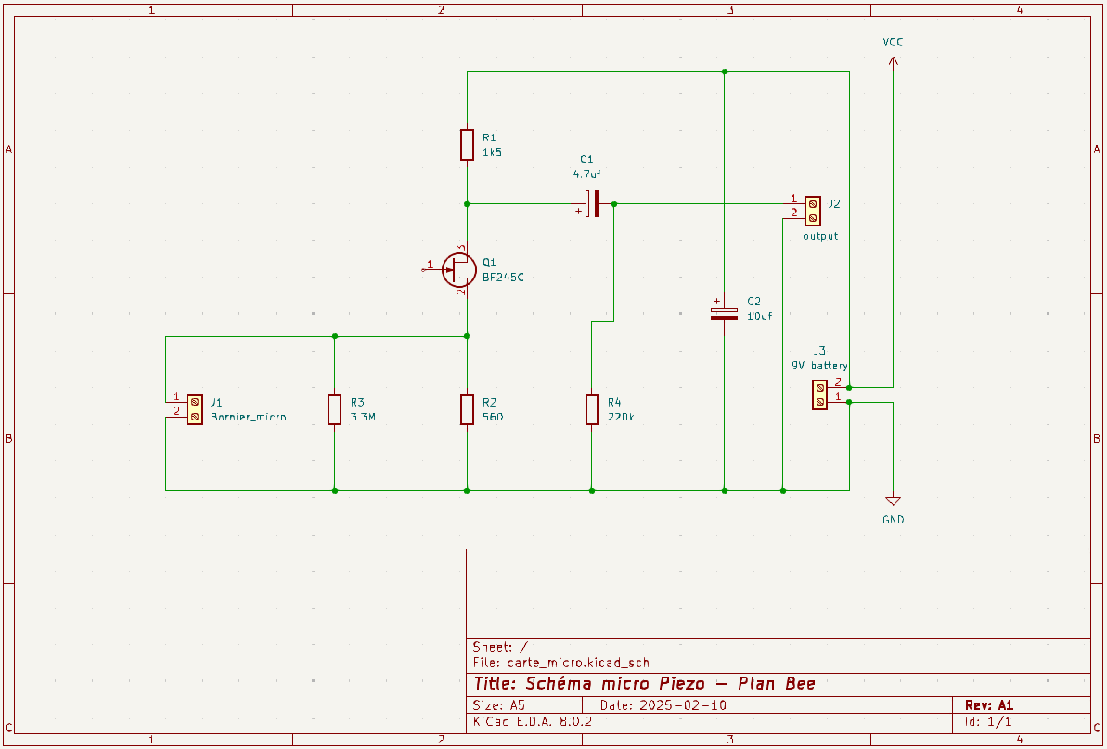Click the C2 10uf polarized capacitor
This screenshot has height=749, width=1107.
click(725, 314)
